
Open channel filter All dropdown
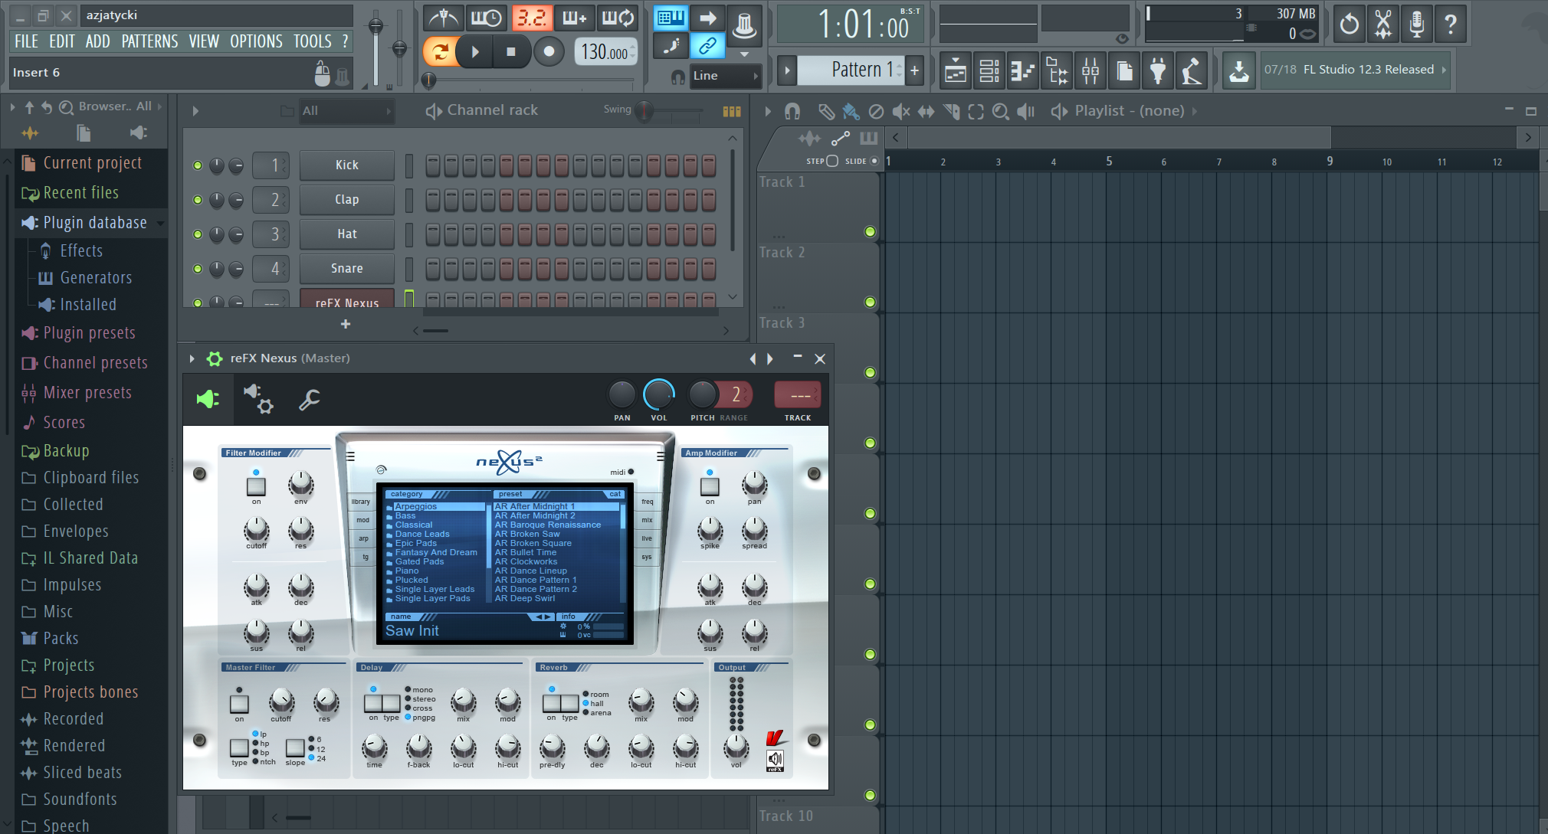345,111
